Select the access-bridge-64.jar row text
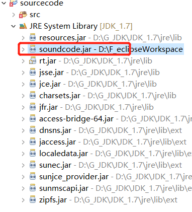The image size is (192, 212). click(116, 119)
